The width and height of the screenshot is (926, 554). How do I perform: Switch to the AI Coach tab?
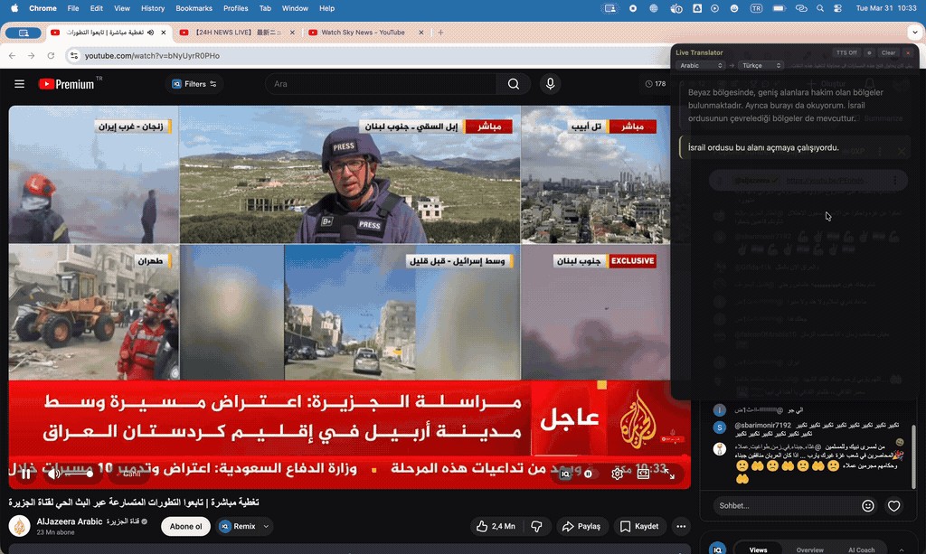pyautogui.click(x=861, y=549)
